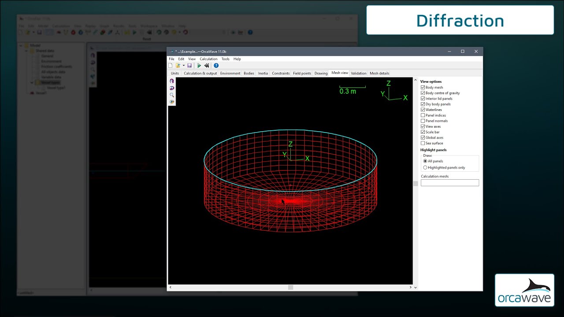Screen dimensions: 564x317
Task: Select the Mesh view tab
Action: click(x=340, y=73)
